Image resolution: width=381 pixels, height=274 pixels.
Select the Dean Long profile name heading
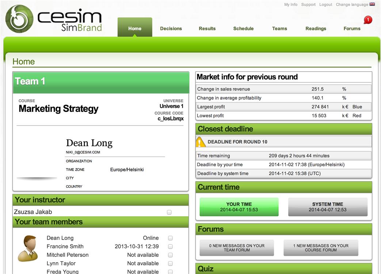click(89, 143)
